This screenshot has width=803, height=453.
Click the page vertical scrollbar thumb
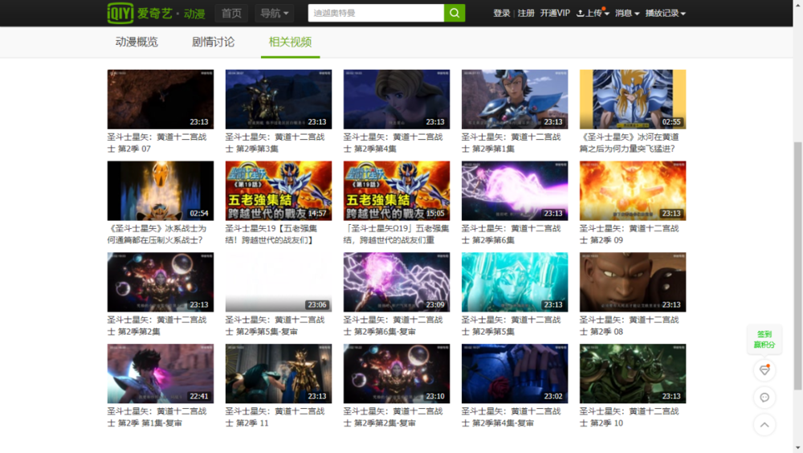click(x=798, y=265)
